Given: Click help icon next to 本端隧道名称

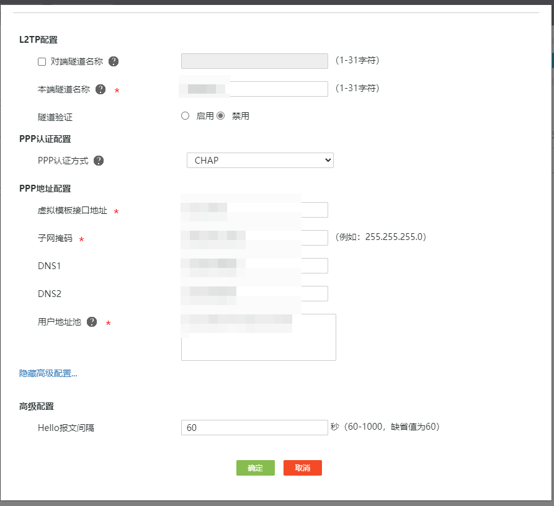Looking at the screenshot, I should tap(100, 89).
